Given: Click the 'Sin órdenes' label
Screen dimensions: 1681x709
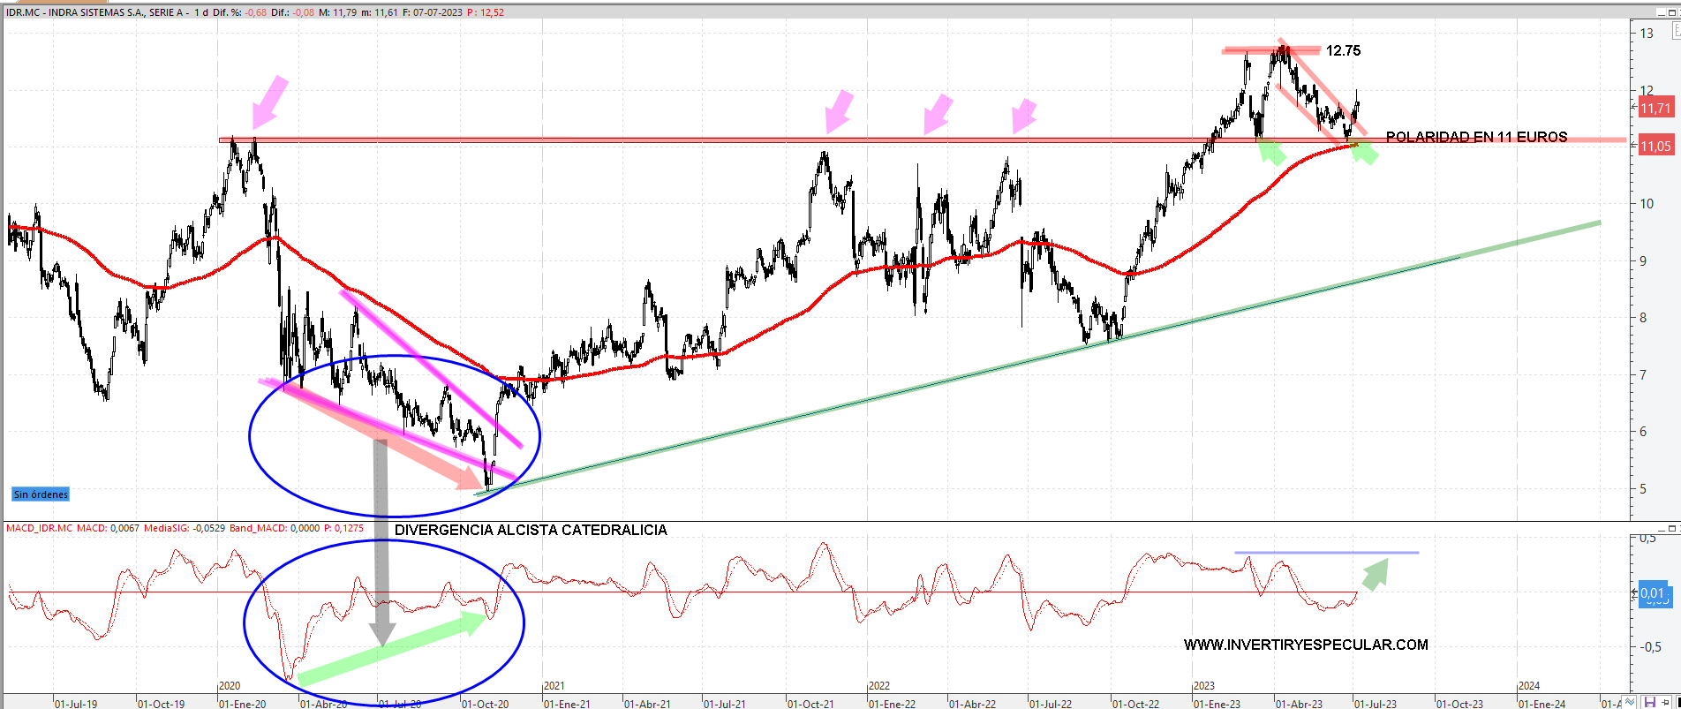Looking at the screenshot, I should tap(41, 494).
